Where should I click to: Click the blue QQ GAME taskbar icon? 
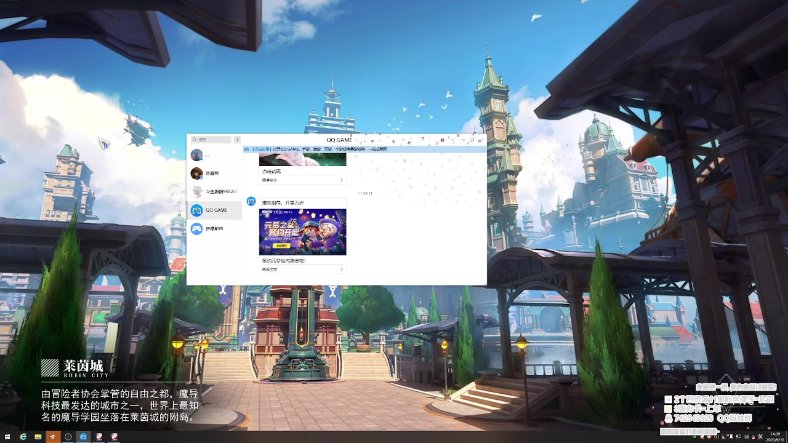[x=84, y=437]
